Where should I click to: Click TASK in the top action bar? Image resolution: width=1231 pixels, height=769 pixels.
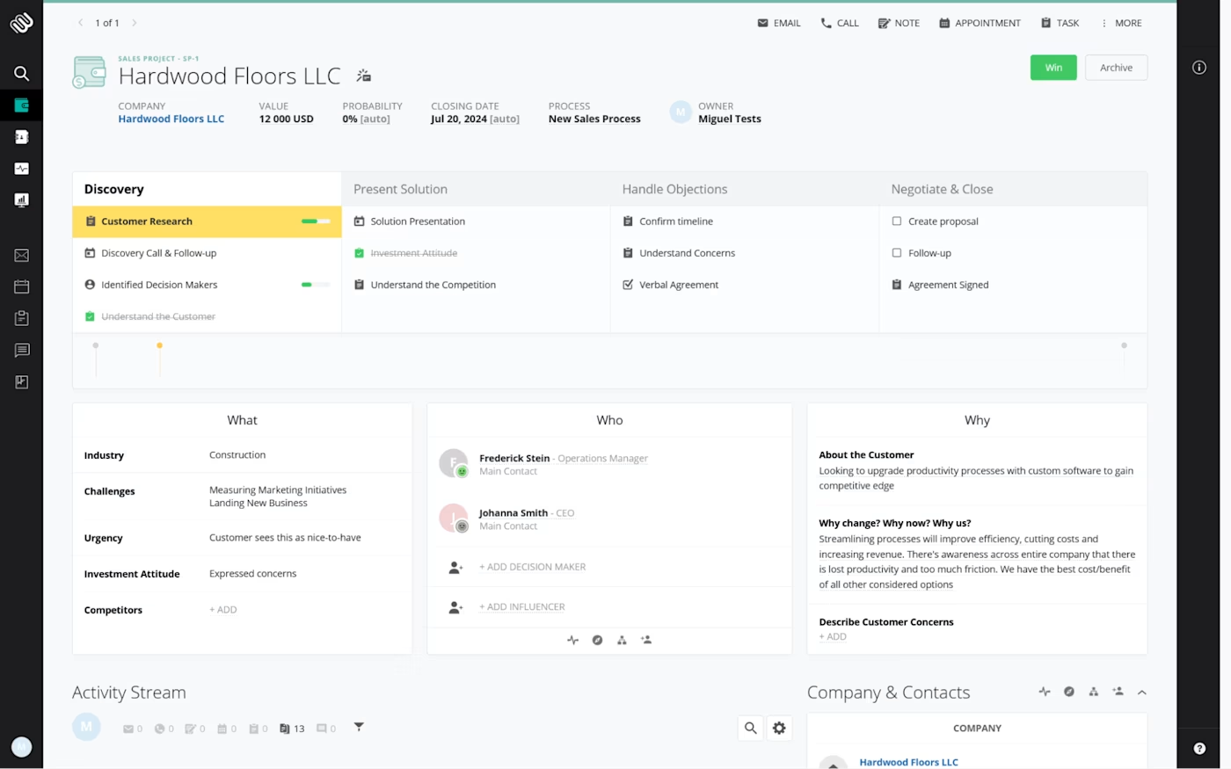tap(1060, 23)
